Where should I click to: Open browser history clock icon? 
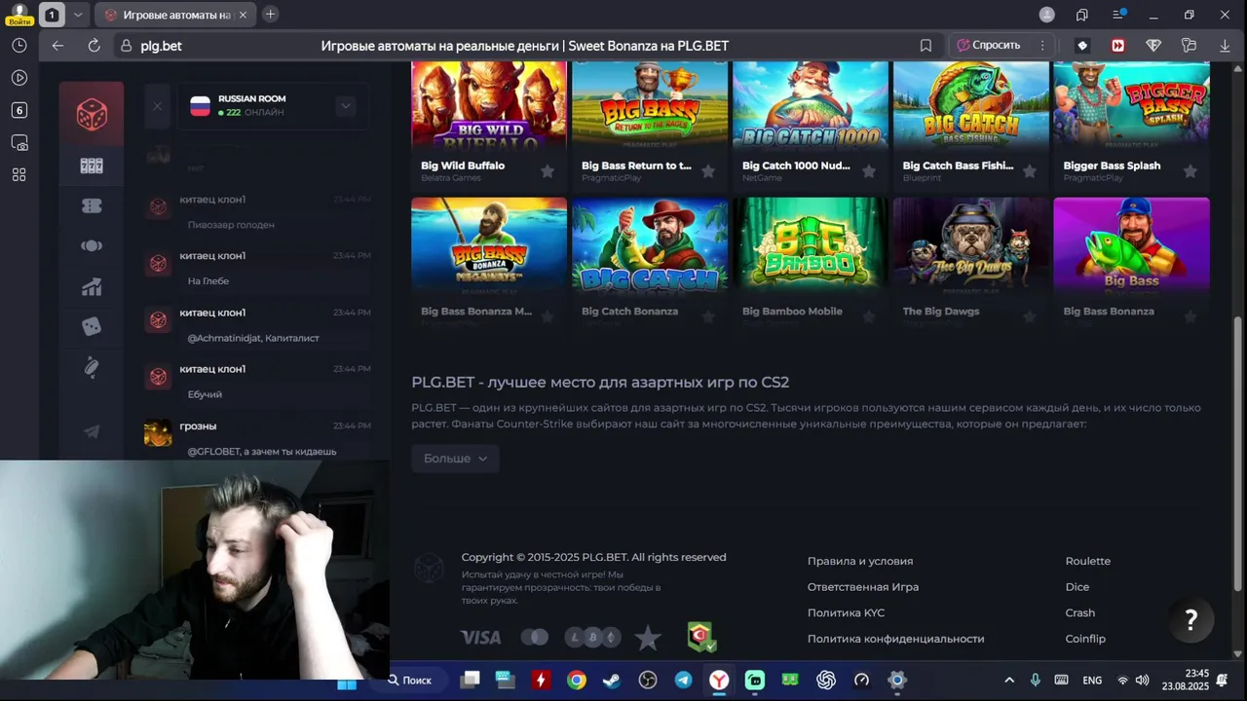tap(19, 46)
